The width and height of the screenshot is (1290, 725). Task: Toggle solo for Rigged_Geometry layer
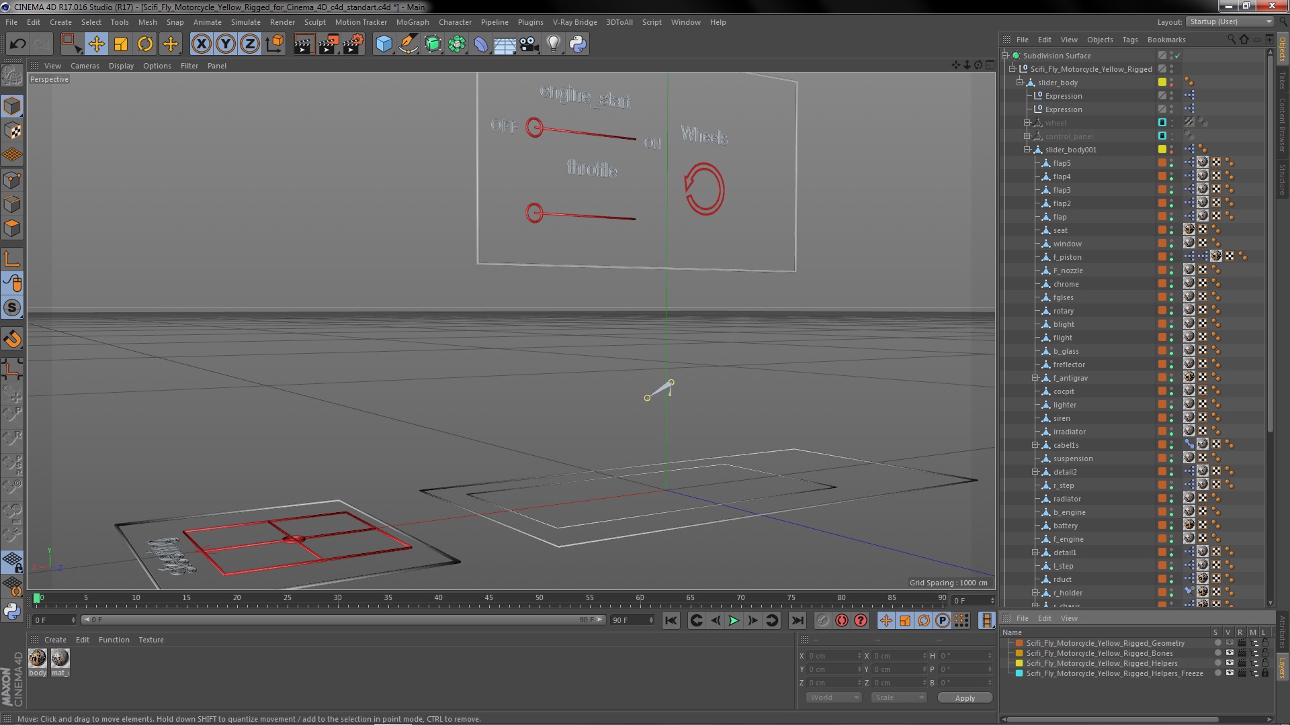(1217, 643)
